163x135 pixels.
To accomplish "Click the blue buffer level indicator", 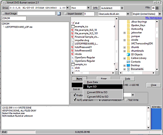I will (156, 119).
